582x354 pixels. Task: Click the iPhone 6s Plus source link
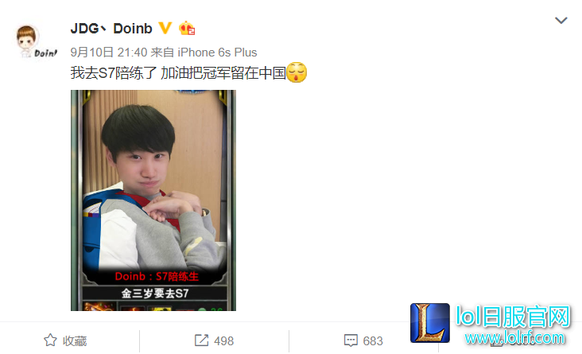217,53
